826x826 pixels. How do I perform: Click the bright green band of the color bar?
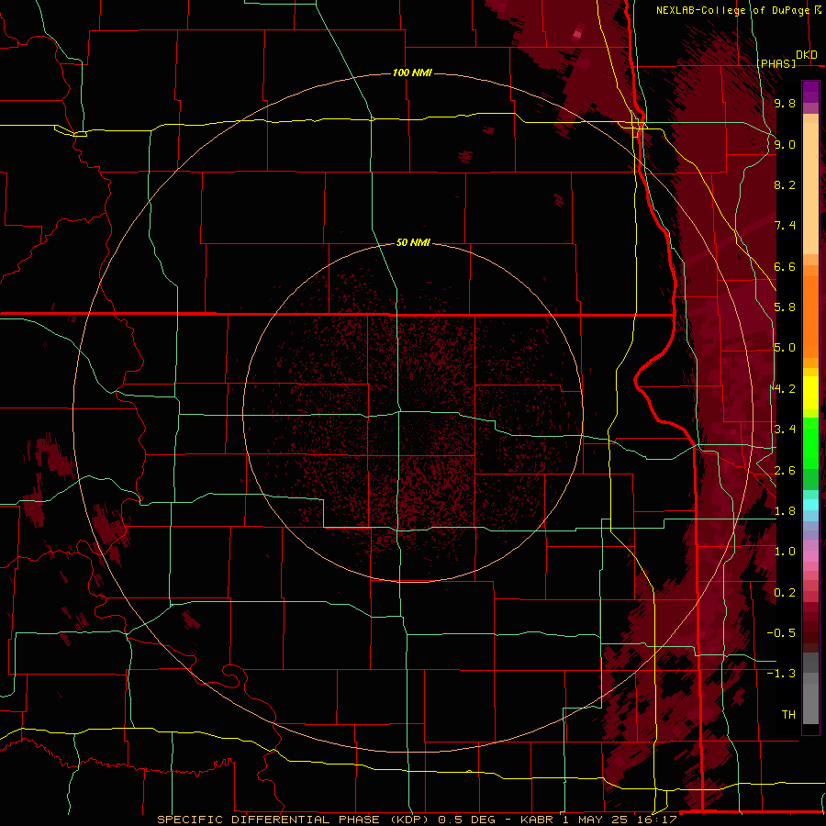810,443
